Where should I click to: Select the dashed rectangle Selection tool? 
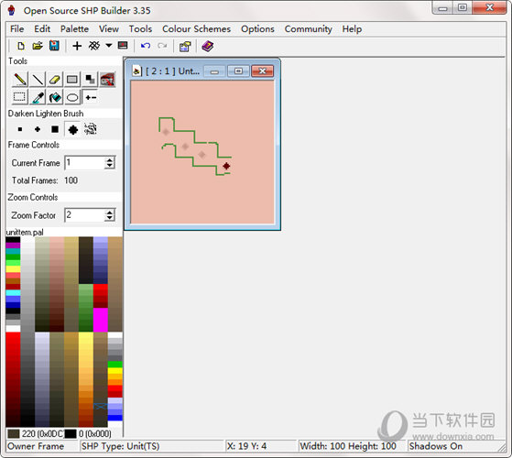(19, 97)
